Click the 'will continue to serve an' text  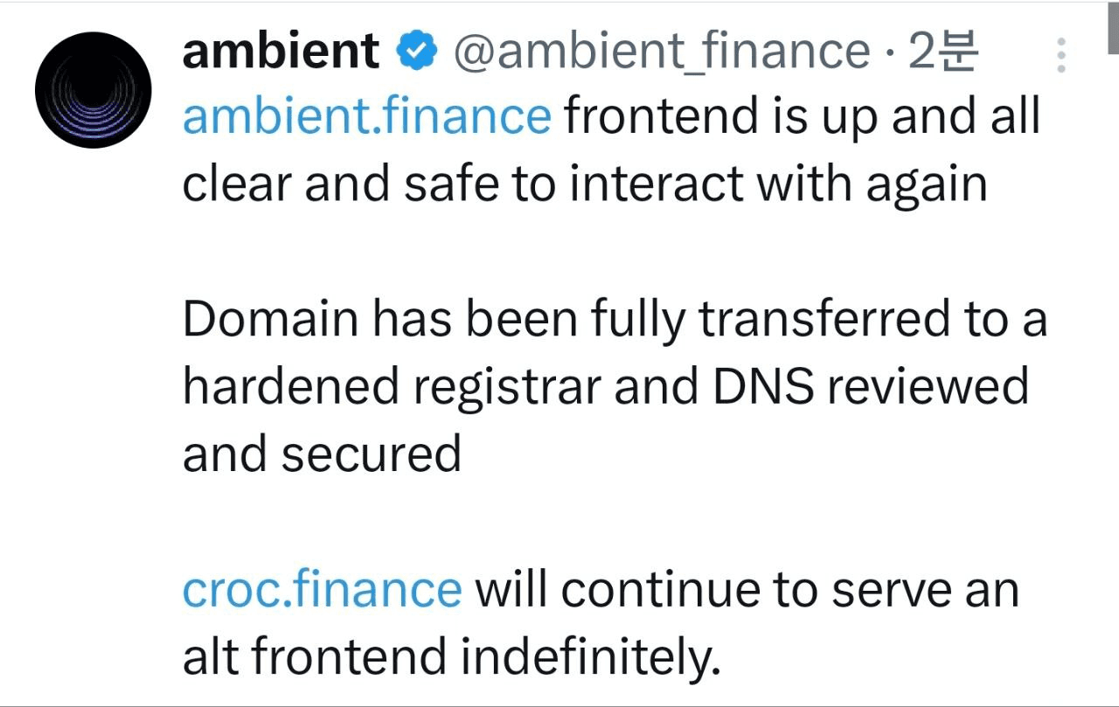(747, 589)
